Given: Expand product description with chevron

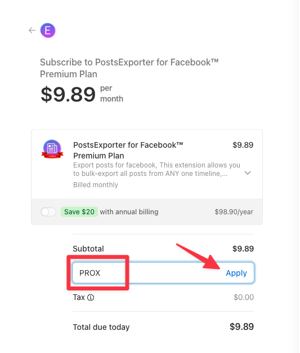Looking at the screenshot, I should pyautogui.click(x=248, y=173).
